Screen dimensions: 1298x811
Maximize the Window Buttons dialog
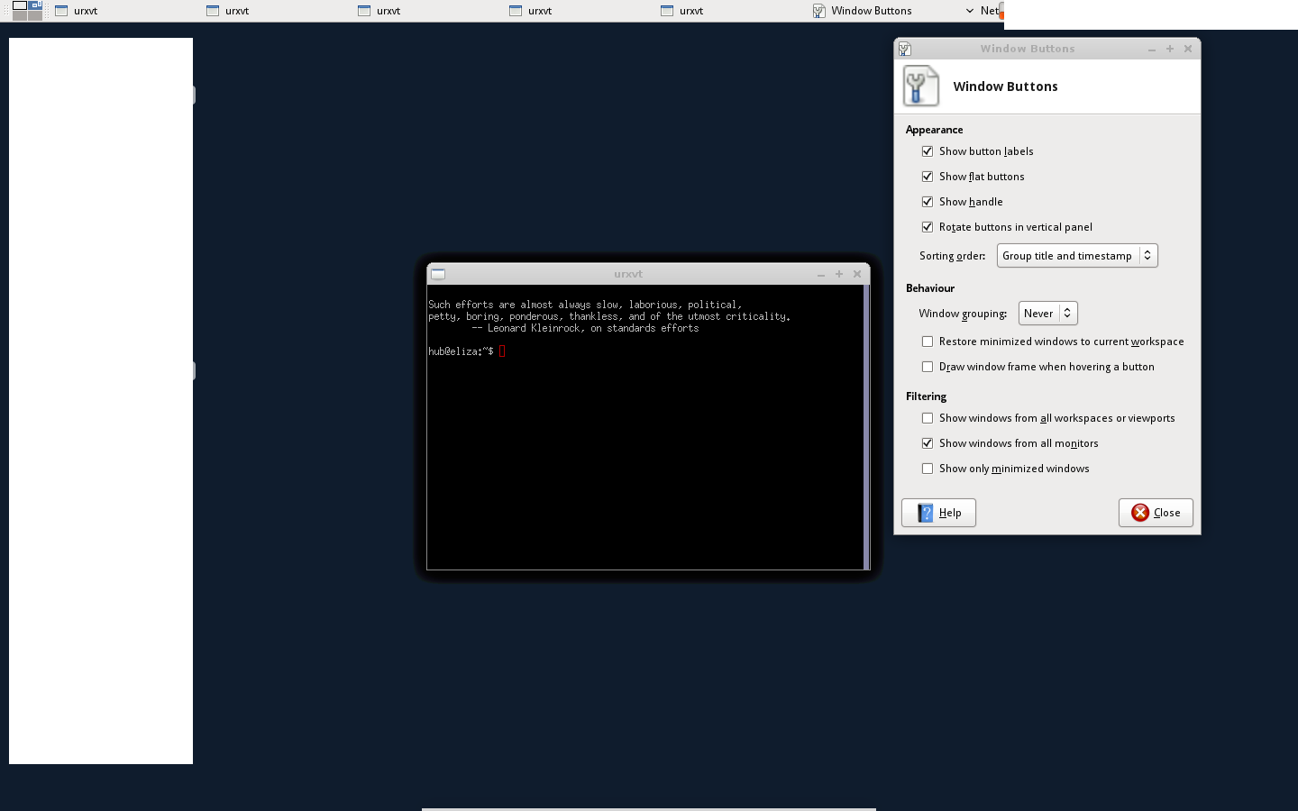click(1170, 49)
